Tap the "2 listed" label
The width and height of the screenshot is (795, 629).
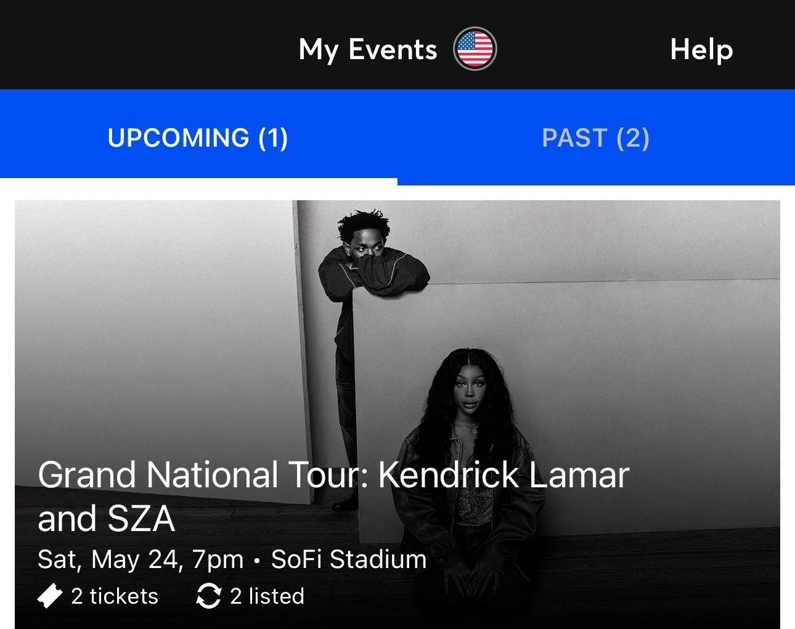pyautogui.click(x=267, y=596)
